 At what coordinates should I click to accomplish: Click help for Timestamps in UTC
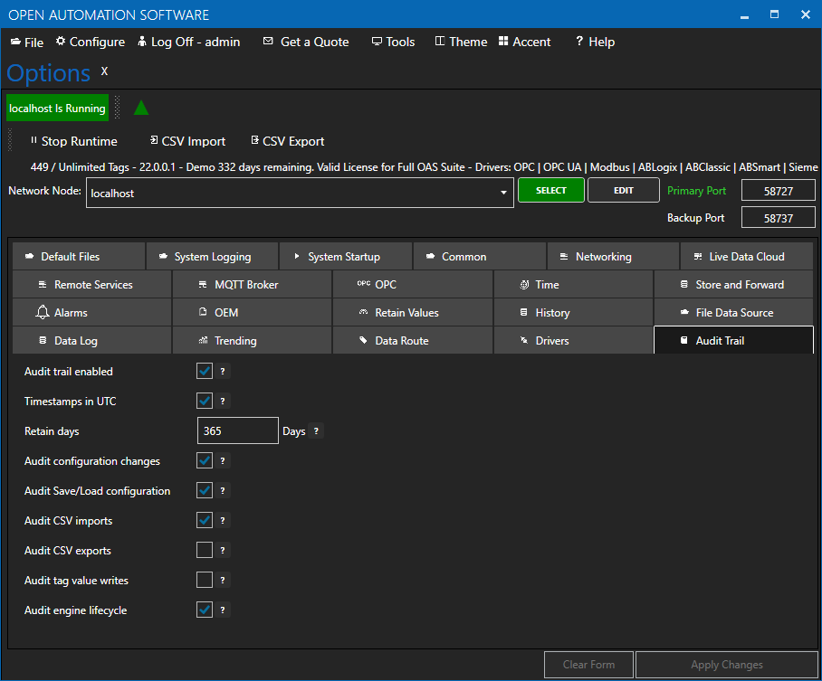[223, 401]
